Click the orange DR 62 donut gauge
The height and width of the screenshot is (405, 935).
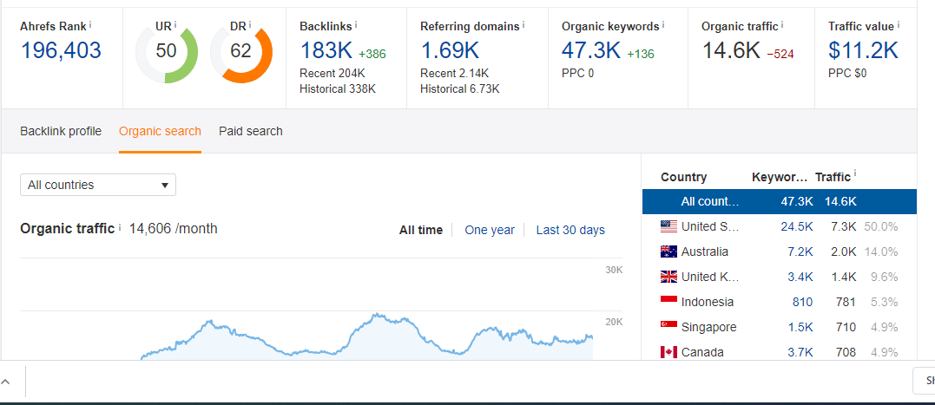coord(241,52)
